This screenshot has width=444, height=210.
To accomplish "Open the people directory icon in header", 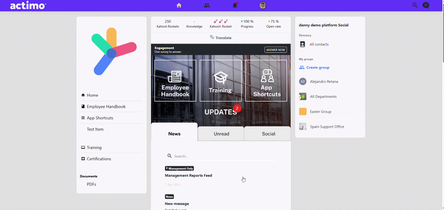I will pyautogui.click(x=207, y=6).
